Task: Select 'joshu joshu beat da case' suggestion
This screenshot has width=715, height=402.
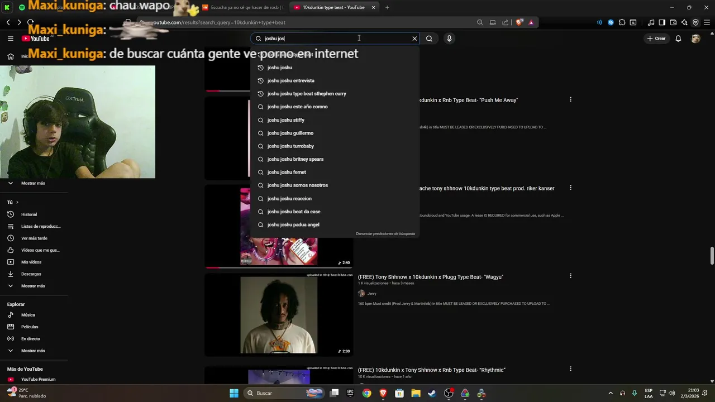Action: click(x=334, y=212)
